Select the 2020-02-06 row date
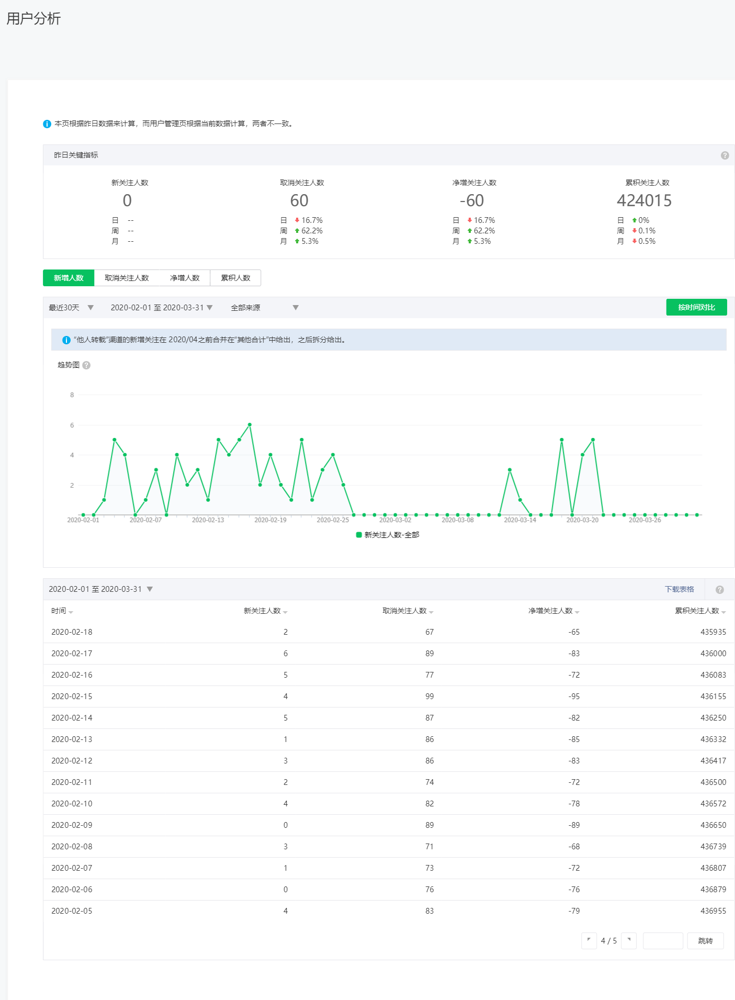This screenshot has width=735, height=1000. (x=72, y=890)
